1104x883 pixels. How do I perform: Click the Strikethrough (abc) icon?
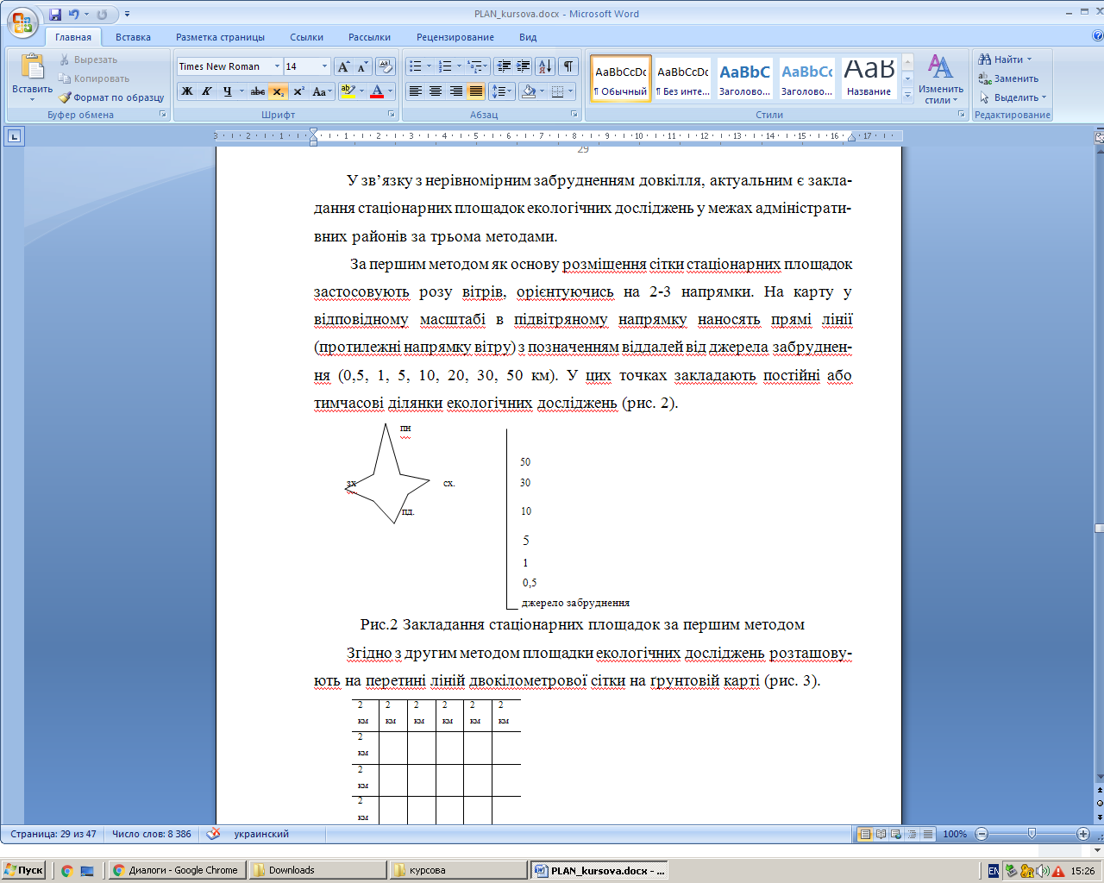(257, 91)
